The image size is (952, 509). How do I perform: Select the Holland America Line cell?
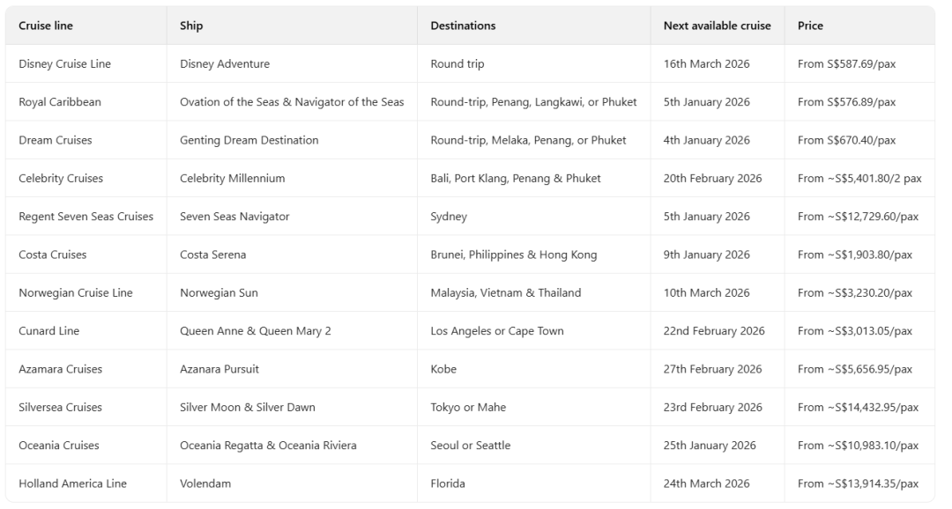click(72, 483)
